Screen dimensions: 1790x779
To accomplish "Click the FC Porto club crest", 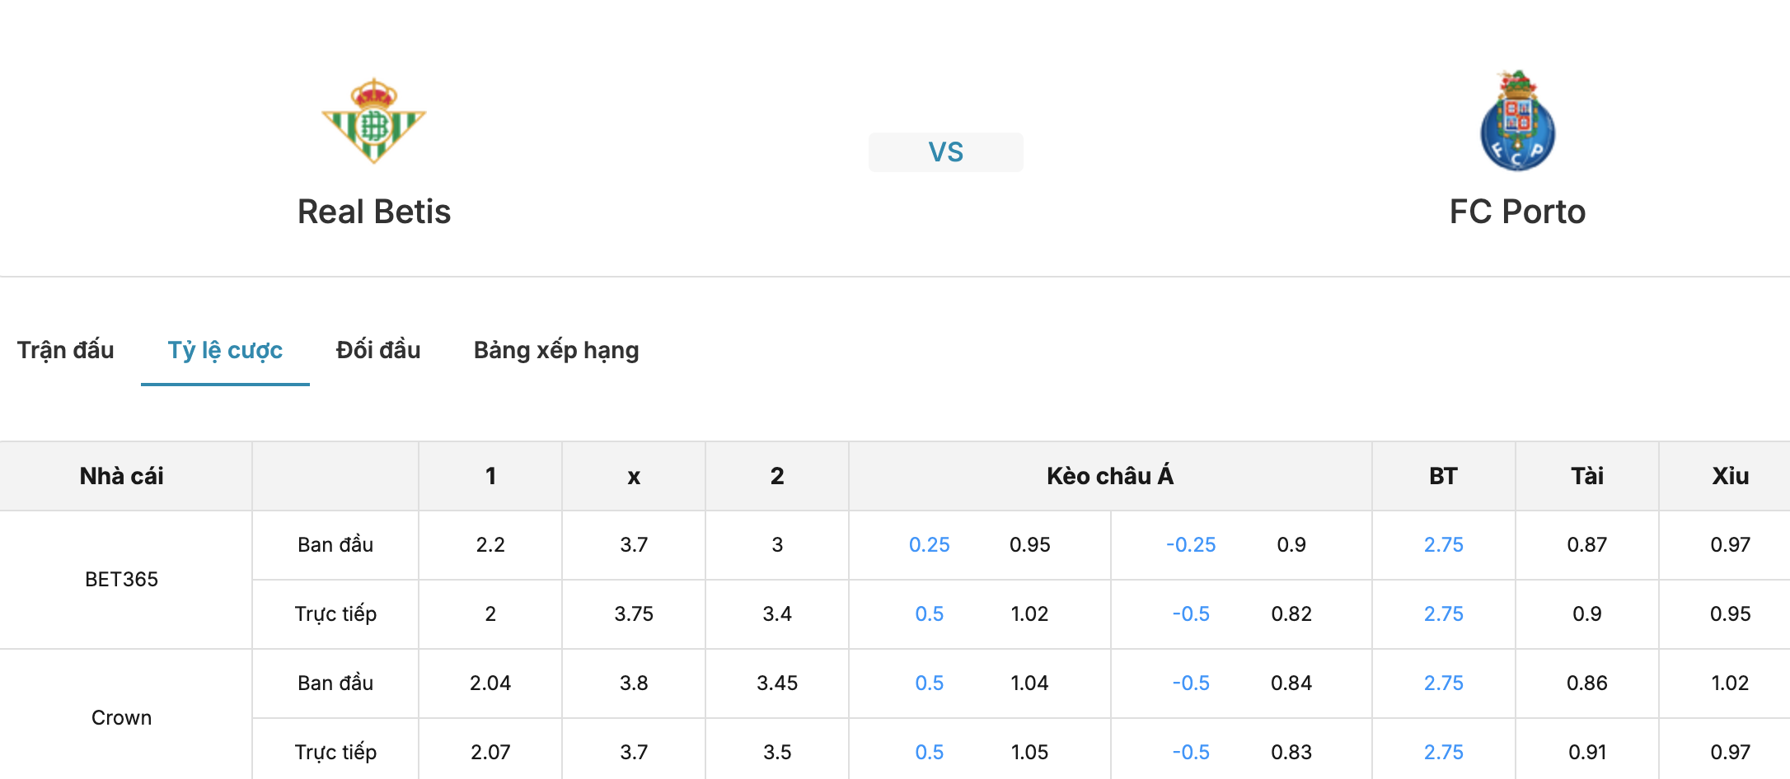I will 1517,120.
